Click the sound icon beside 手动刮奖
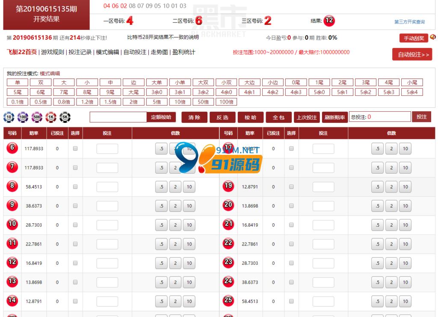 [433, 37]
